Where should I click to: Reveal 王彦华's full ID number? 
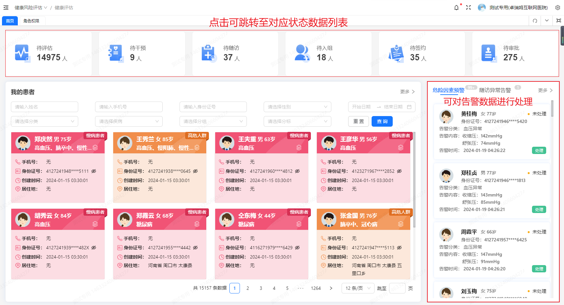coord(399,171)
